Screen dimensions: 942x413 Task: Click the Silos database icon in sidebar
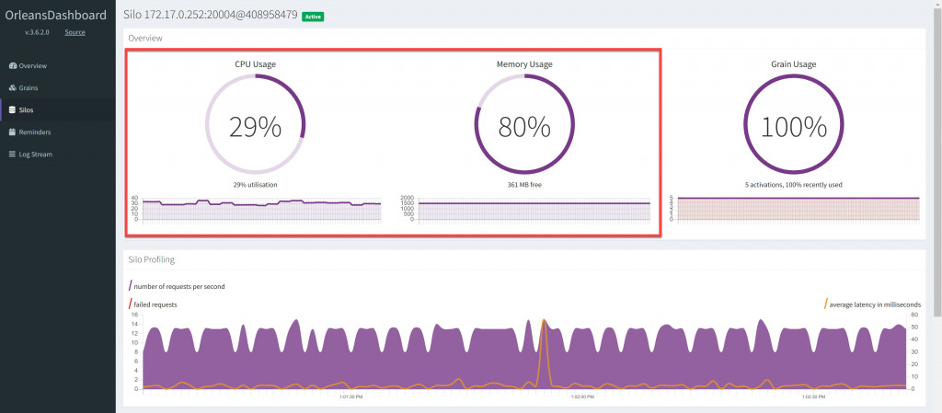click(x=13, y=110)
